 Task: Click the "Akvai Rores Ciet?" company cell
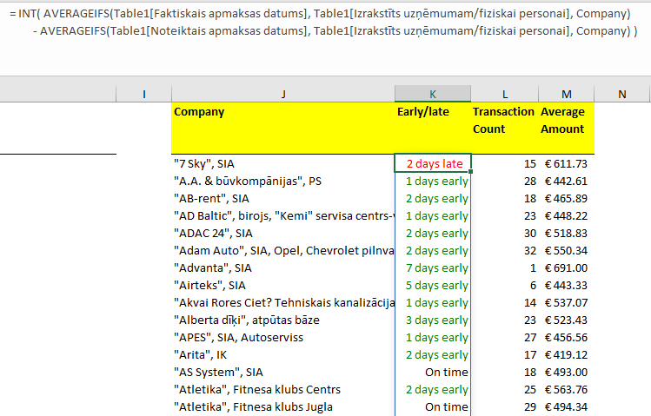tap(283, 303)
